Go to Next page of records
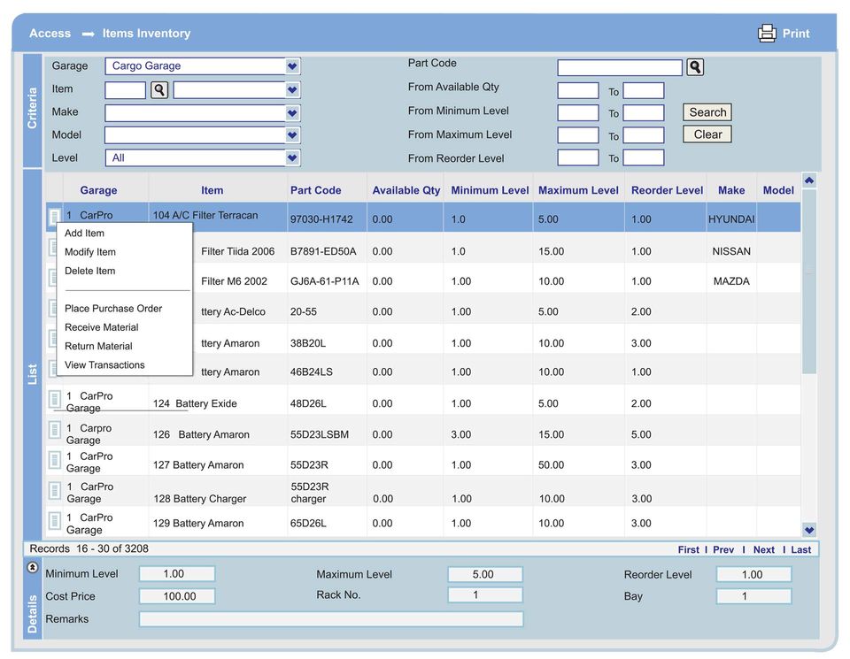Screen dimensions: 850x659 pyautogui.click(x=763, y=550)
